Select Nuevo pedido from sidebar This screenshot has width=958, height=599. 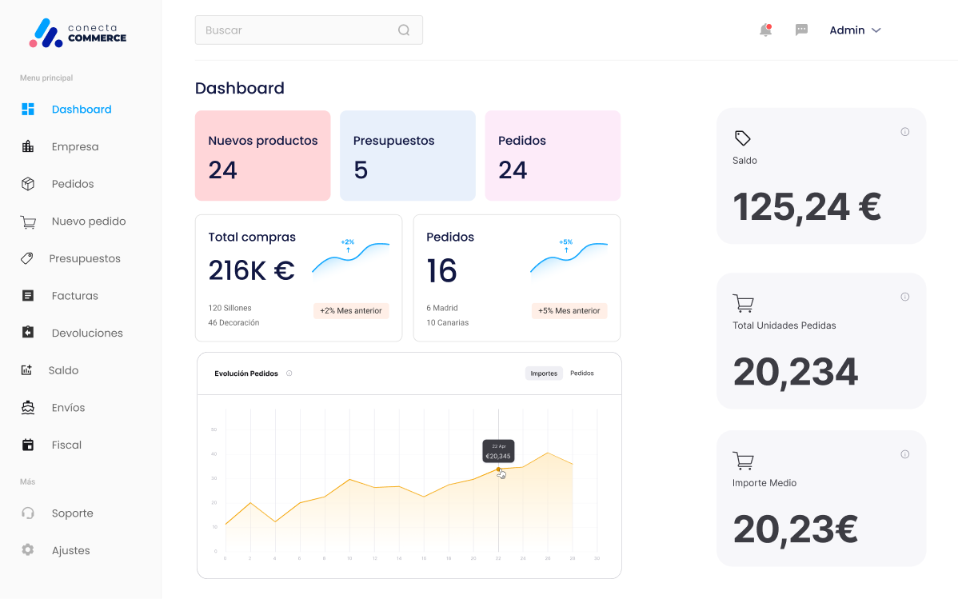(88, 222)
